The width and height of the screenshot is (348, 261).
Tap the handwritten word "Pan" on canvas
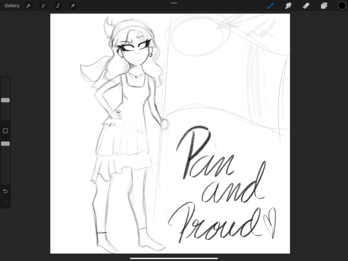(206, 154)
